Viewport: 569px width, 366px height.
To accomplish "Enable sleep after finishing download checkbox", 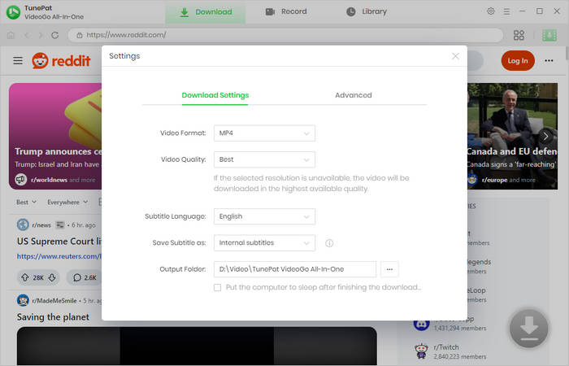I will point(217,288).
